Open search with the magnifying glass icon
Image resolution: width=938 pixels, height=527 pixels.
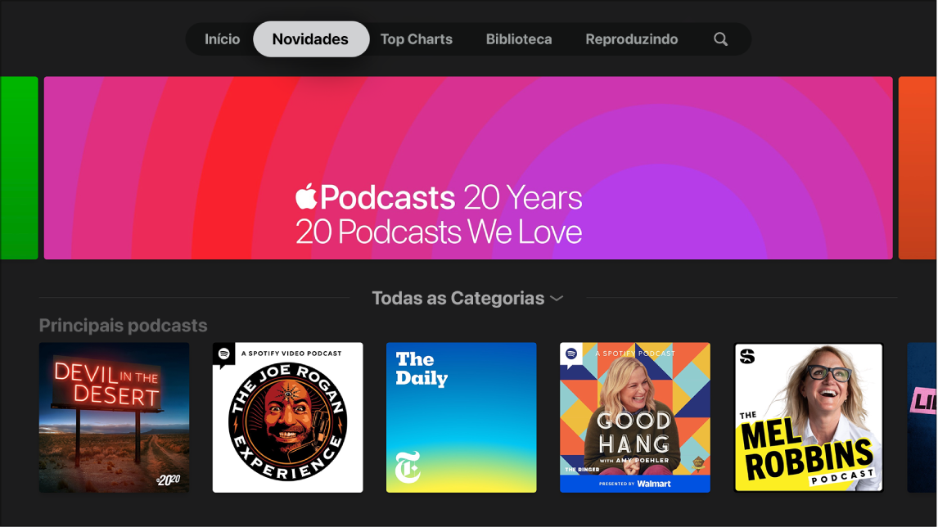pyautogui.click(x=720, y=38)
